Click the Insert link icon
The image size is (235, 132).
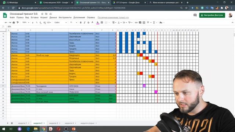tap(136, 23)
